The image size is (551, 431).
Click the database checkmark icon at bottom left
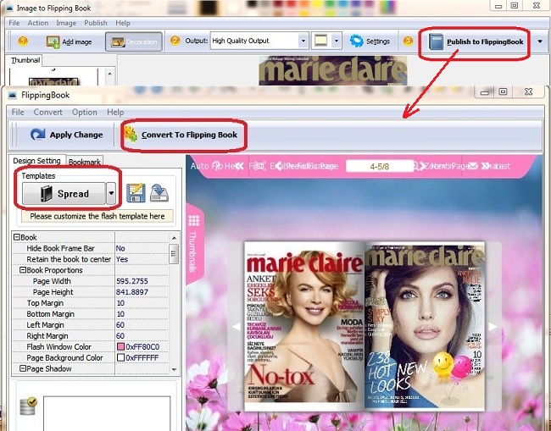click(x=28, y=406)
